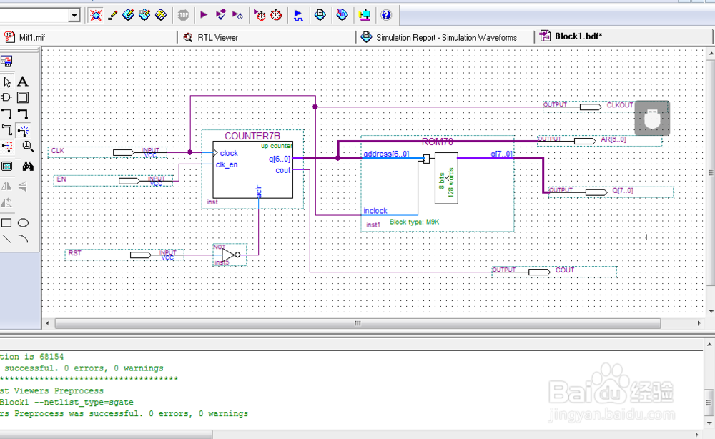Open Find with the binoculars icon
This screenshot has height=439, width=715.
[x=28, y=167]
